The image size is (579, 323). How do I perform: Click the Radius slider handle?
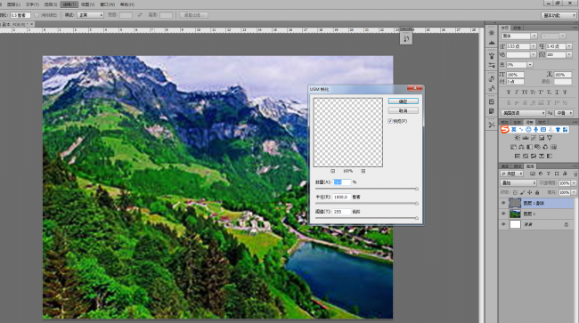pos(417,204)
